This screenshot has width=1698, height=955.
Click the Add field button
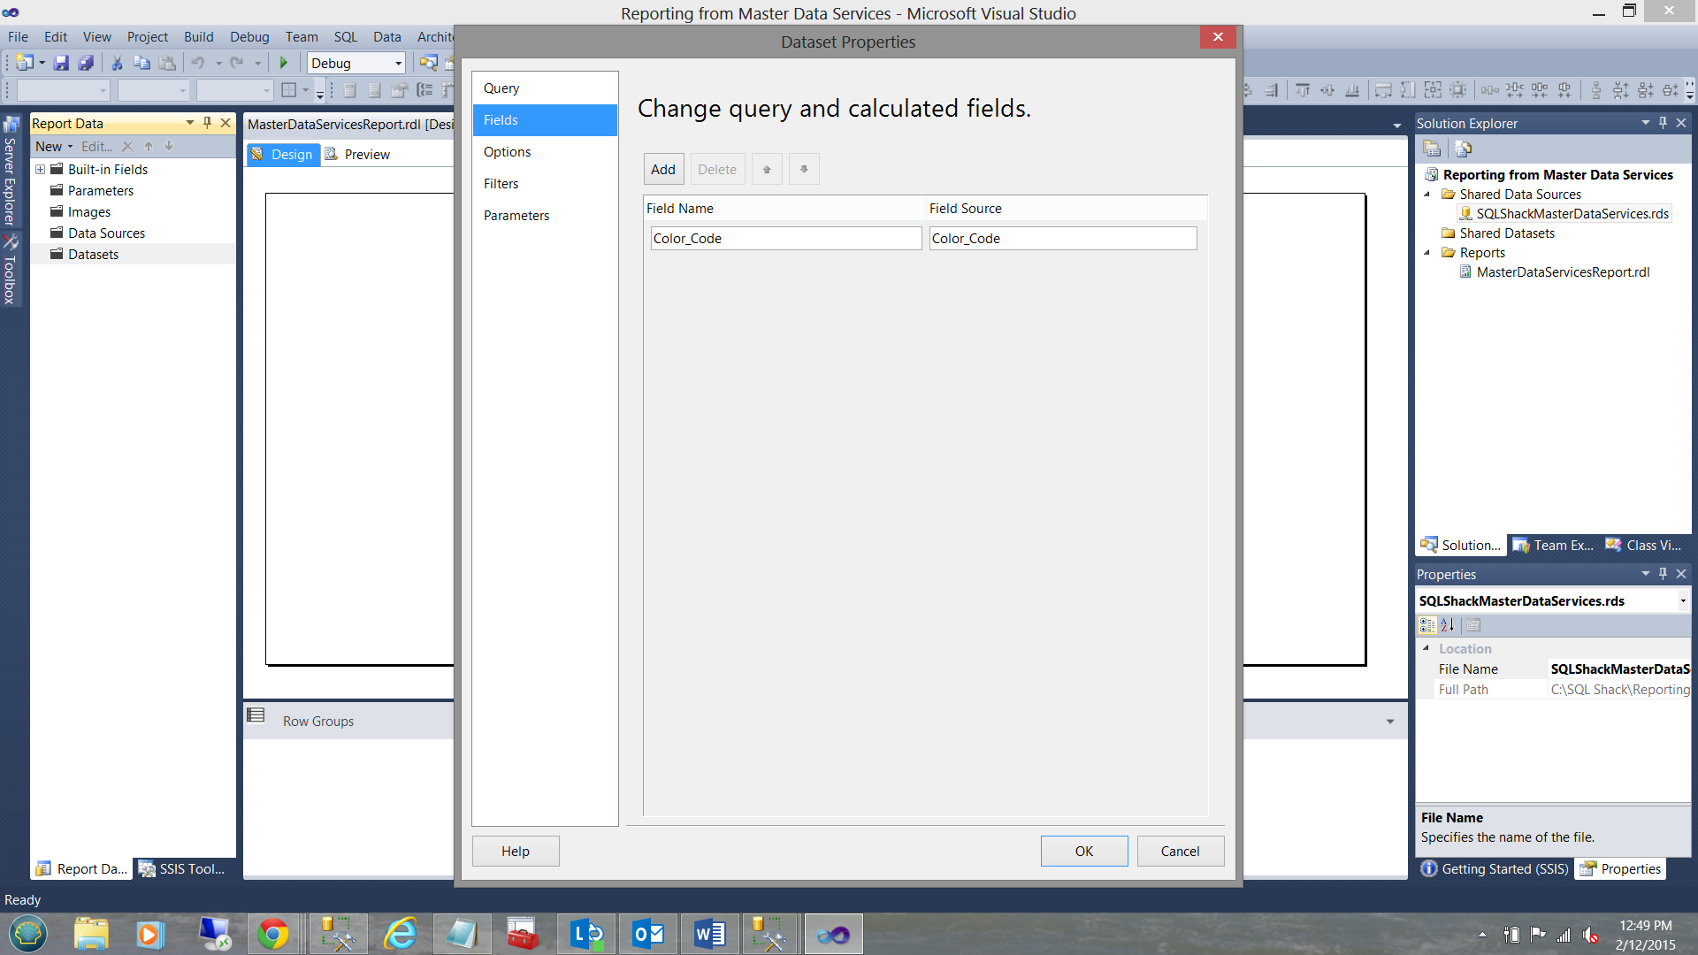(662, 169)
